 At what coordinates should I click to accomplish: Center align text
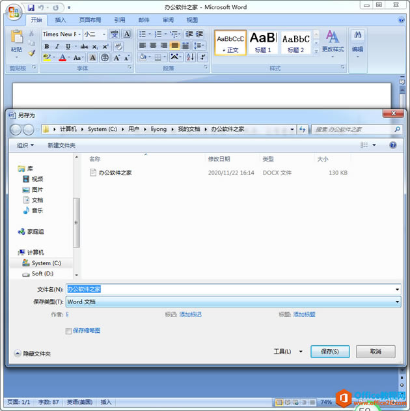153,46
